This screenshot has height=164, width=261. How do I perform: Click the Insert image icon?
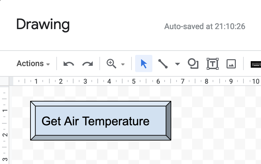pyautogui.click(x=231, y=64)
